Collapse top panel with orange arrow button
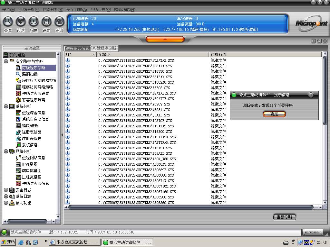330x247 pixels. [165, 39]
